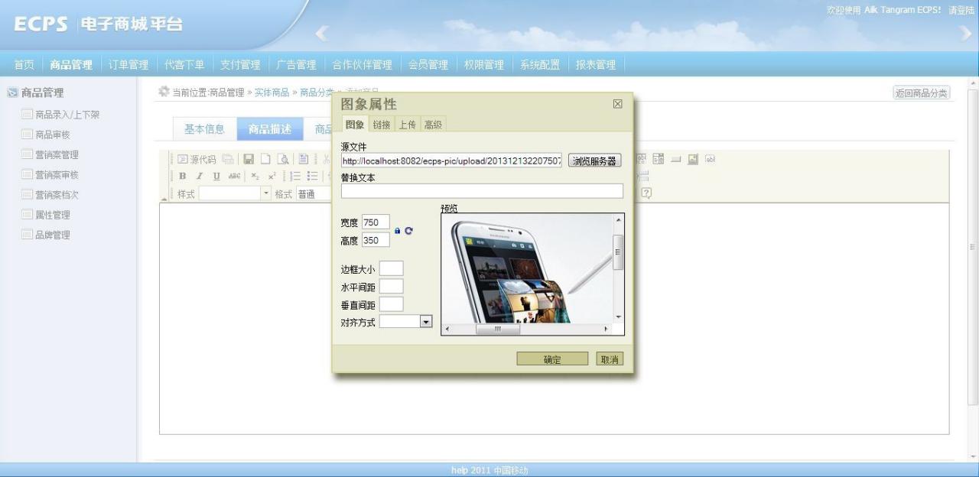Click the 浏览服务器 button

tap(594, 161)
